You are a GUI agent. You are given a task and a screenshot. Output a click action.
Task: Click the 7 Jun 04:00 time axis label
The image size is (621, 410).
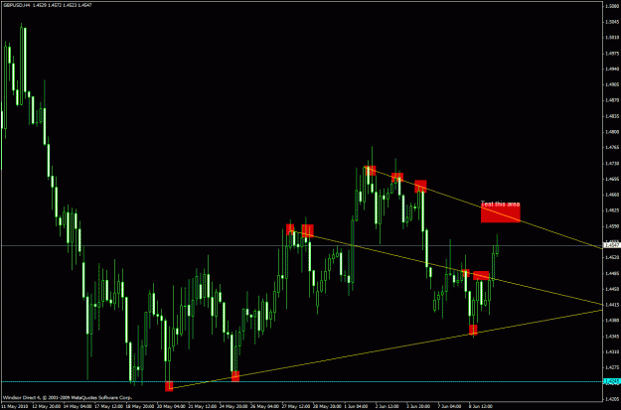point(449,406)
